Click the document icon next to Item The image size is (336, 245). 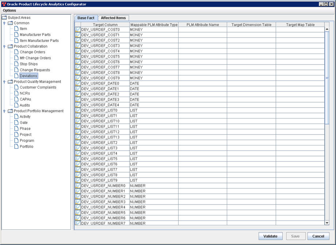16,28
